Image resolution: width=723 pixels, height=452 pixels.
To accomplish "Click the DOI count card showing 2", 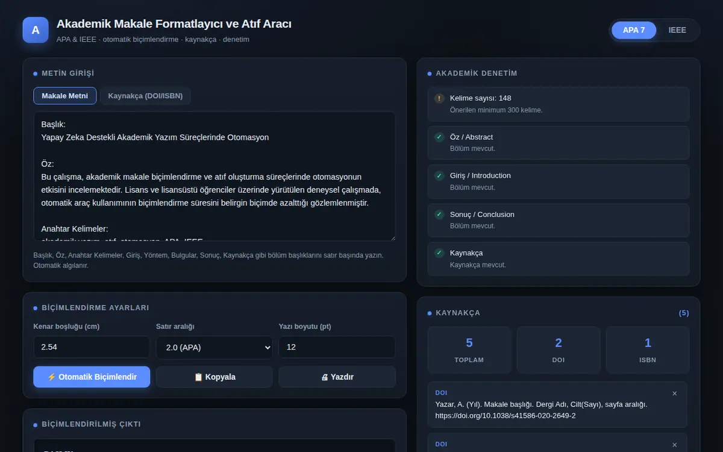I will tap(559, 350).
